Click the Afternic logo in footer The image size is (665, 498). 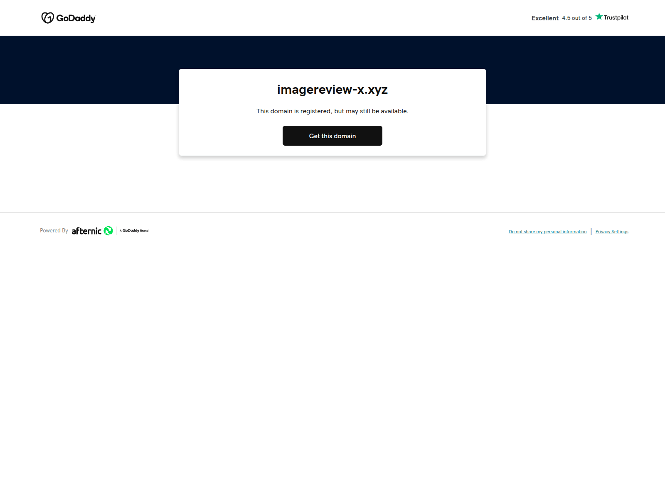(92, 231)
